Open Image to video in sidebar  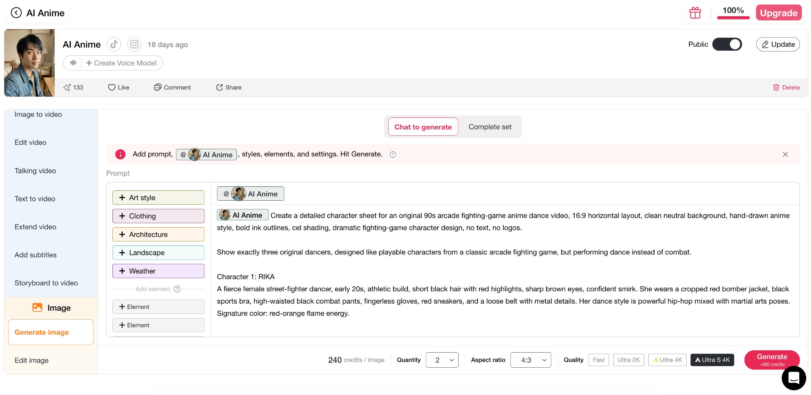coord(38,114)
